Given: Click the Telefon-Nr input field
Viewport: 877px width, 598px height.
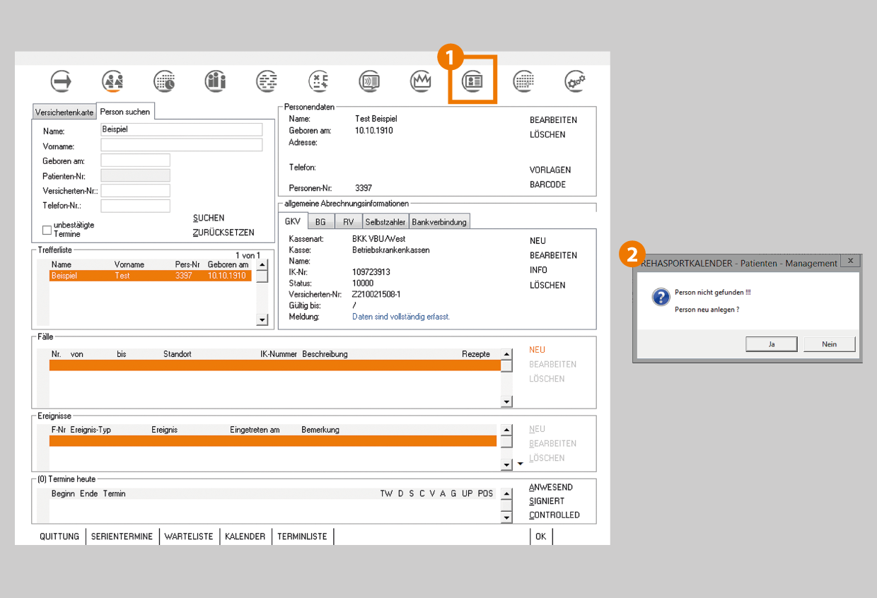Looking at the screenshot, I should (136, 206).
